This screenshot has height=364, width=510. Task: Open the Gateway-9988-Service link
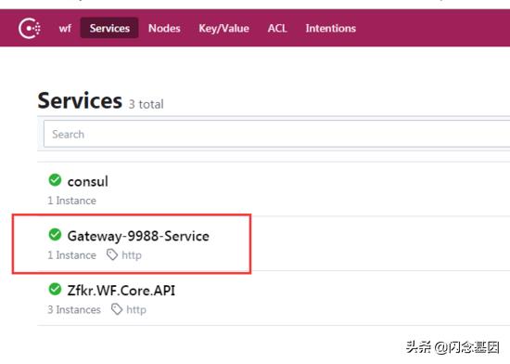point(138,236)
